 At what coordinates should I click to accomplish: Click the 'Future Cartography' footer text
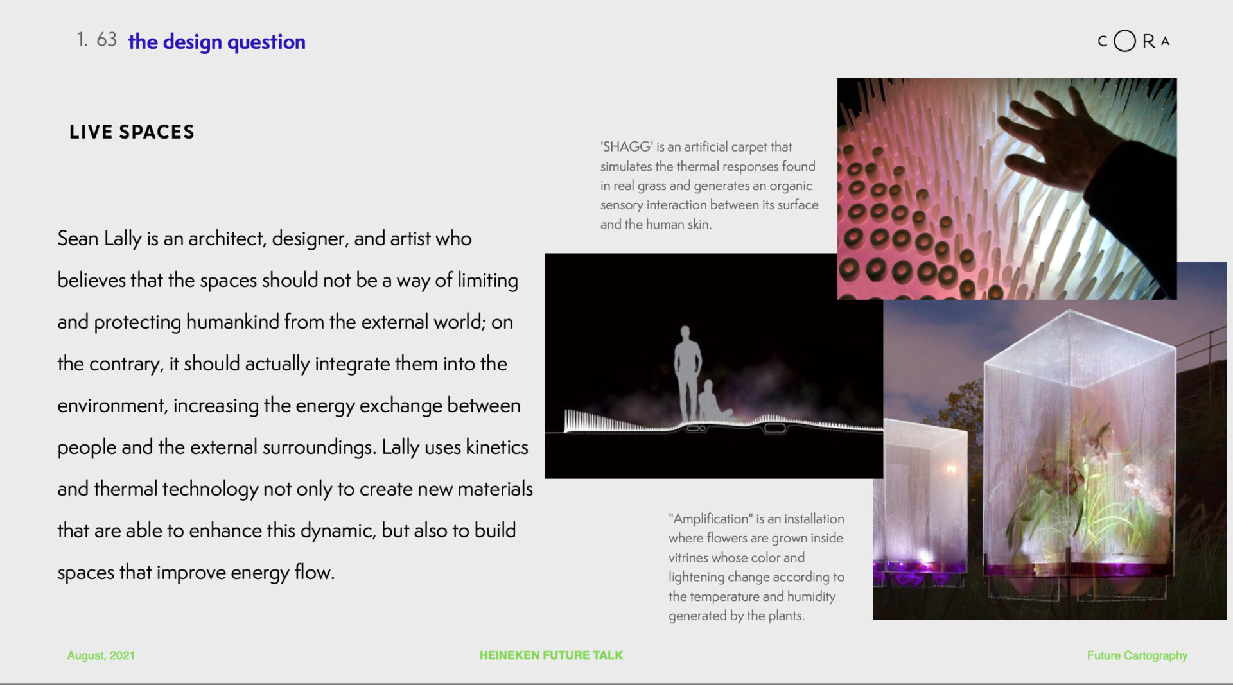coord(1137,655)
